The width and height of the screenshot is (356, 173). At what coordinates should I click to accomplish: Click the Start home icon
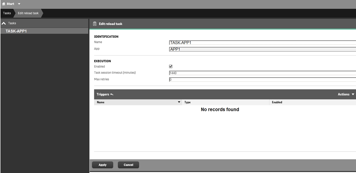pos(4,4)
